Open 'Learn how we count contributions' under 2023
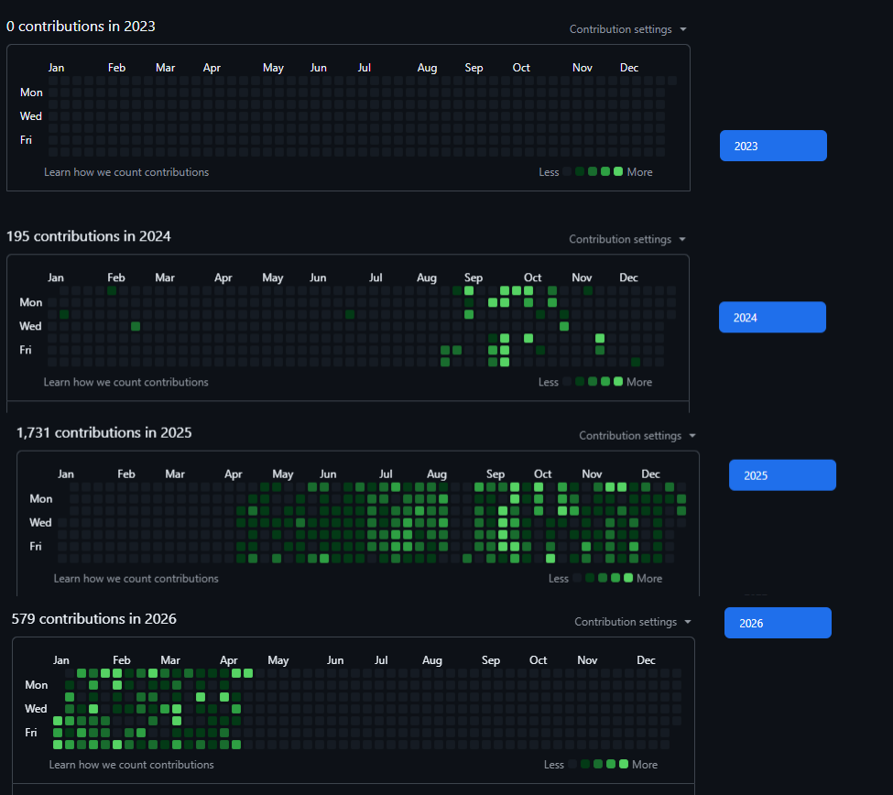Screen dimensions: 893x795 click(126, 172)
